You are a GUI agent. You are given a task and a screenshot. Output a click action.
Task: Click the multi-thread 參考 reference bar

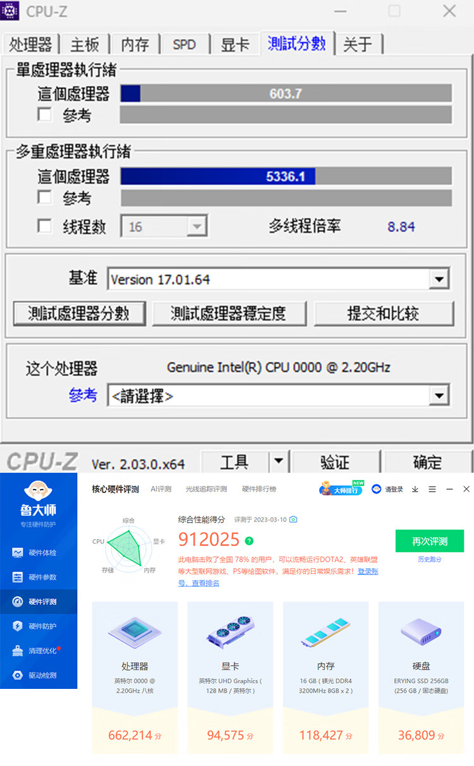pos(286,198)
